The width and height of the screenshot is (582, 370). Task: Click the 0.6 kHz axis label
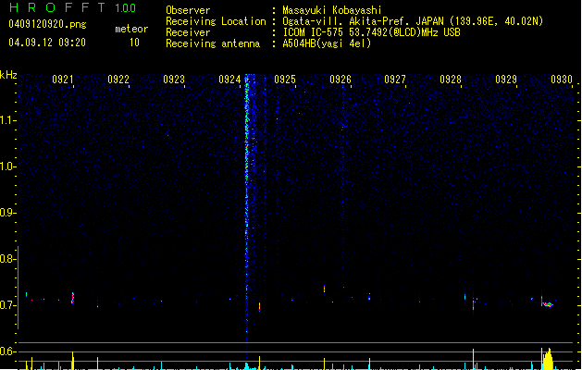(x=7, y=351)
